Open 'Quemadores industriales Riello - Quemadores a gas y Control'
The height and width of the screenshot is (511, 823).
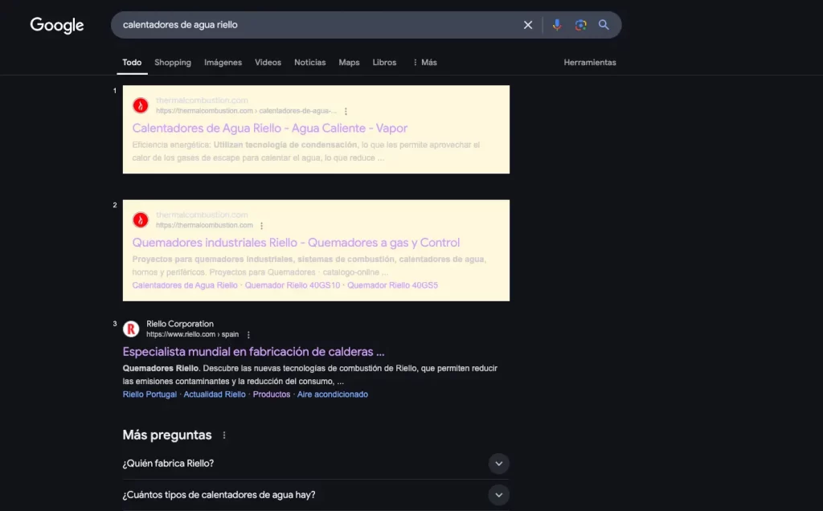pyautogui.click(x=296, y=243)
